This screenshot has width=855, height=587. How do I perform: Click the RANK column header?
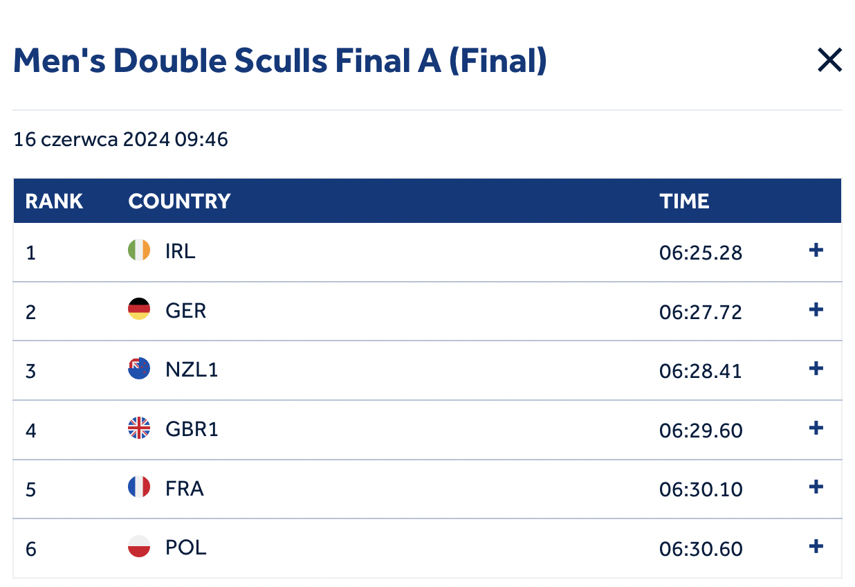click(x=54, y=201)
